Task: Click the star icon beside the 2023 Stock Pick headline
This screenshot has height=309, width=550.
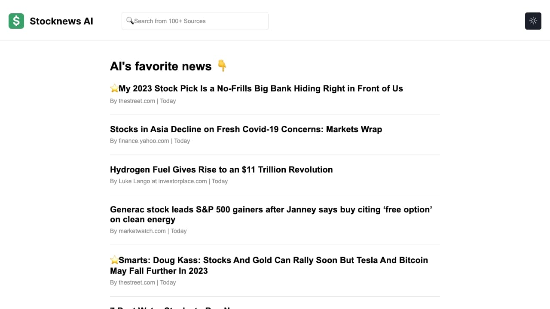Action: tap(114, 88)
